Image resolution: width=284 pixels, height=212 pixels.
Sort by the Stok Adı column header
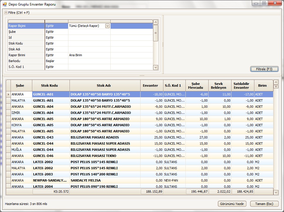[x=105, y=86]
